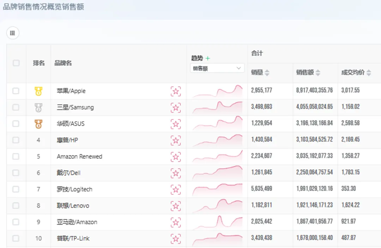Open the 罗技/Logitech brand name link
This screenshot has height=248, width=381.
point(74,189)
